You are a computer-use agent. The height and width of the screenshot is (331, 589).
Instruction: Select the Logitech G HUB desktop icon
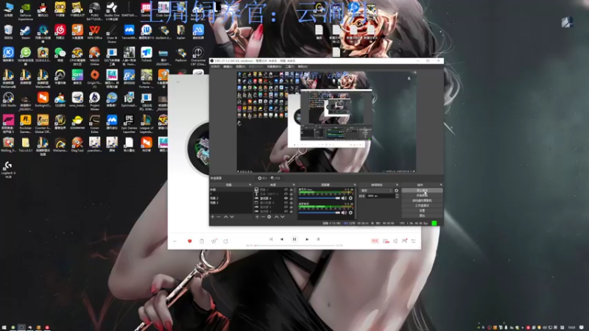pyautogui.click(x=8, y=169)
